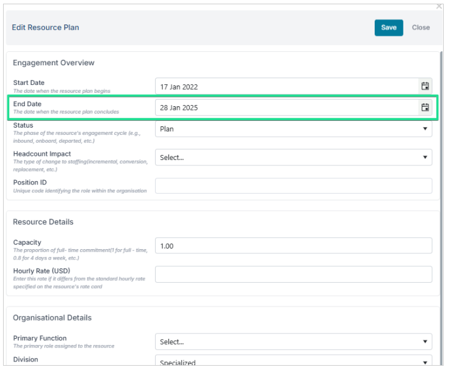
Task: Open the End Date calendar picker
Action: (x=425, y=107)
